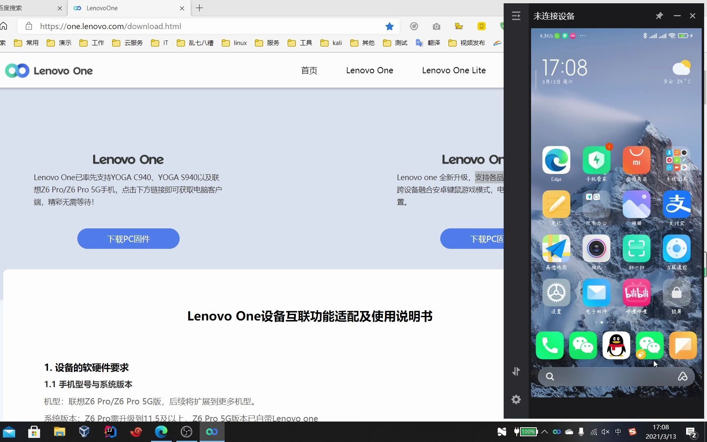707x442 pixels.
Task: Open the 效率办公 folder
Action: pos(596,205)
